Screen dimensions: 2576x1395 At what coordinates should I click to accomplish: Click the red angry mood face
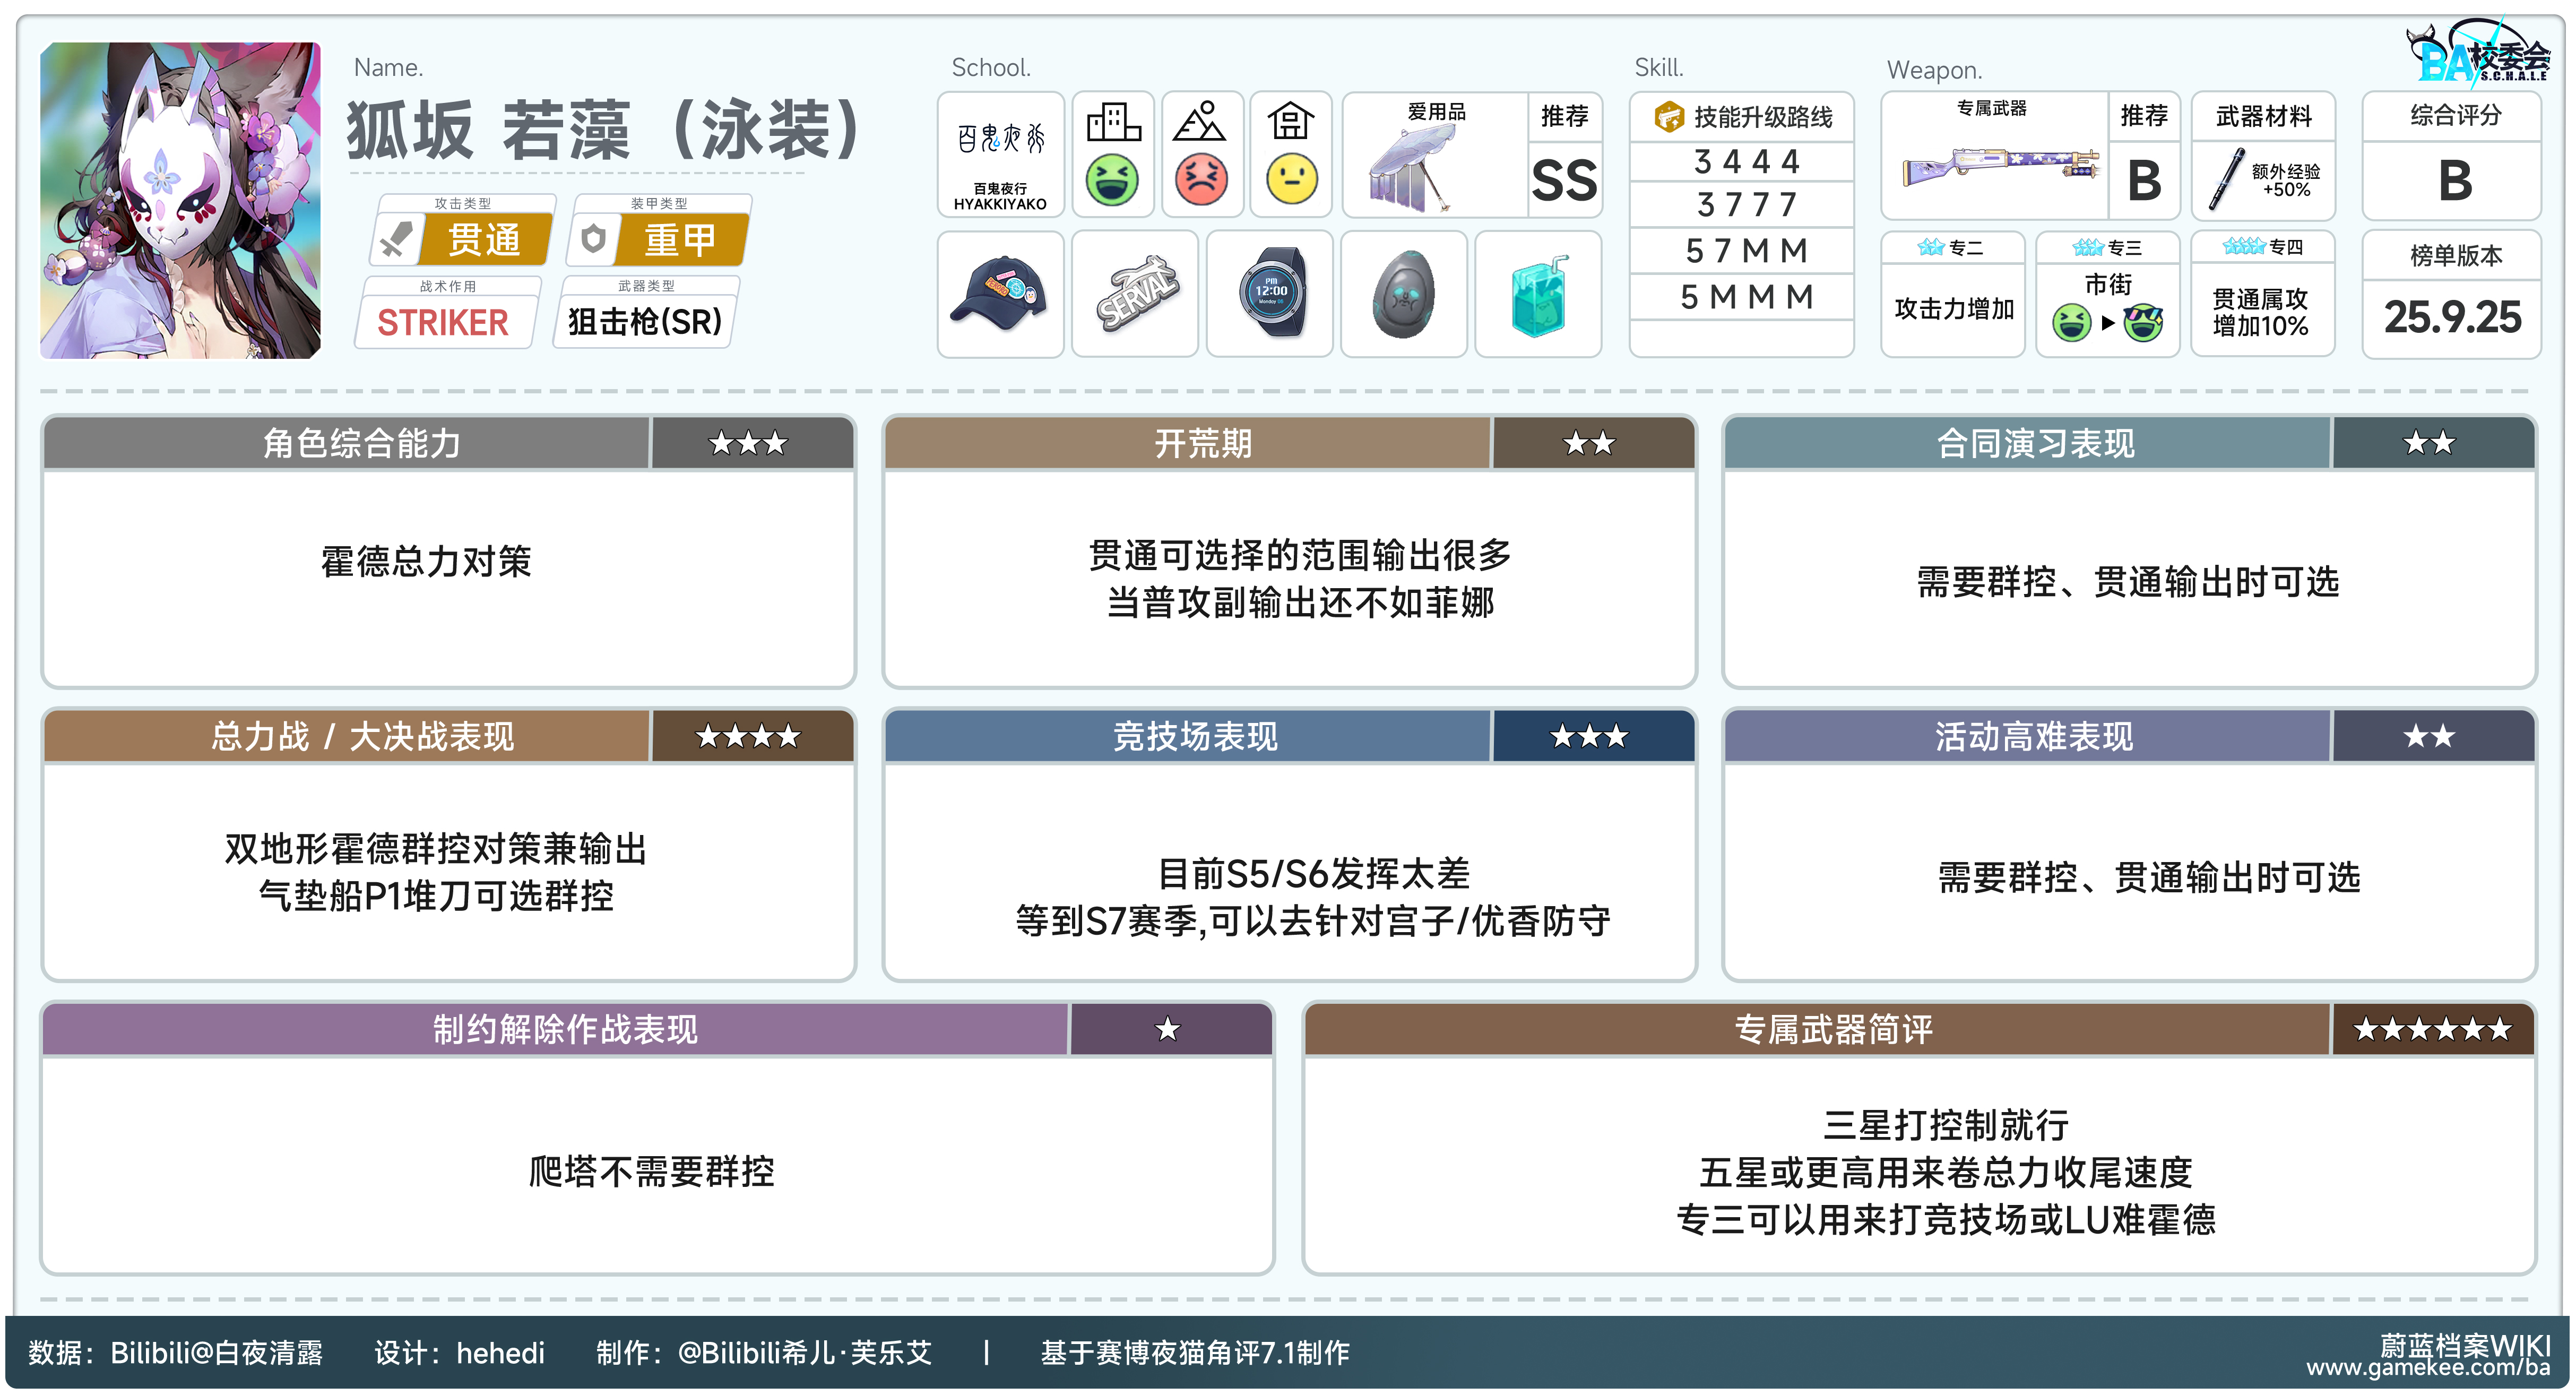[x=1201, y=180]
